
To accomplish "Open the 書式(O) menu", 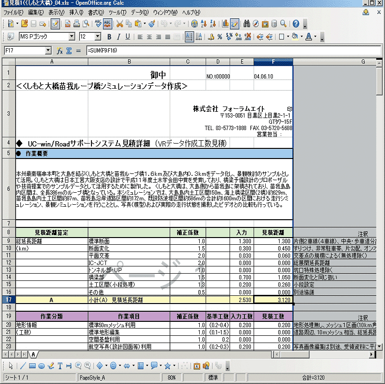I will 96,13.
